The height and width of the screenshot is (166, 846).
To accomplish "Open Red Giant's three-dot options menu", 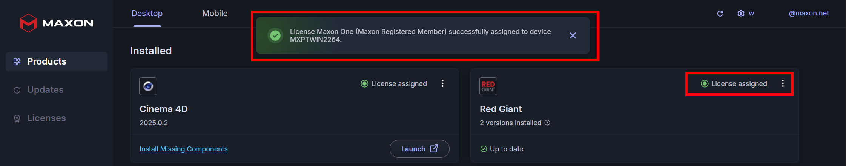I will pos(783,83).
